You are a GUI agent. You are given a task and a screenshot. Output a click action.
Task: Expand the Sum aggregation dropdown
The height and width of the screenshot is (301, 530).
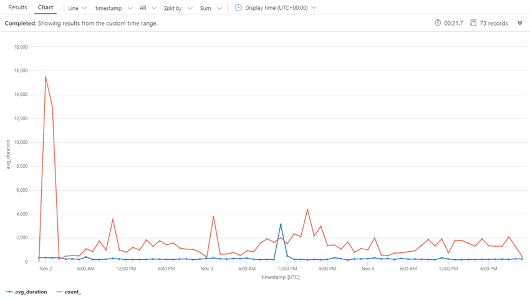click(x=211, y=8)
